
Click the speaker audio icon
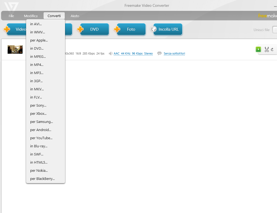[x=110, y=53]
